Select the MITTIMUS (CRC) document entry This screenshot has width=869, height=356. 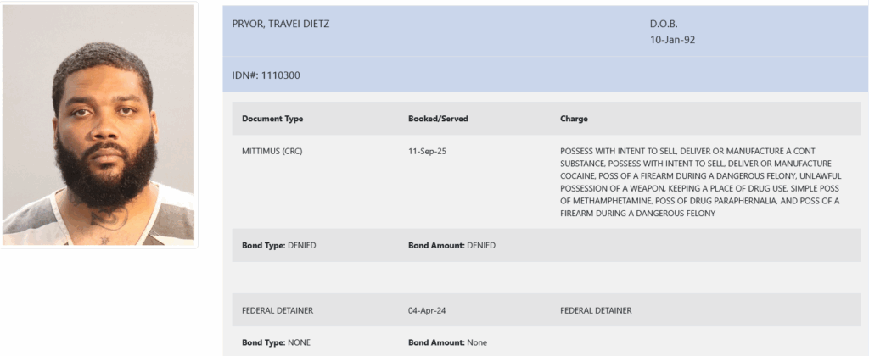point(272,151)
